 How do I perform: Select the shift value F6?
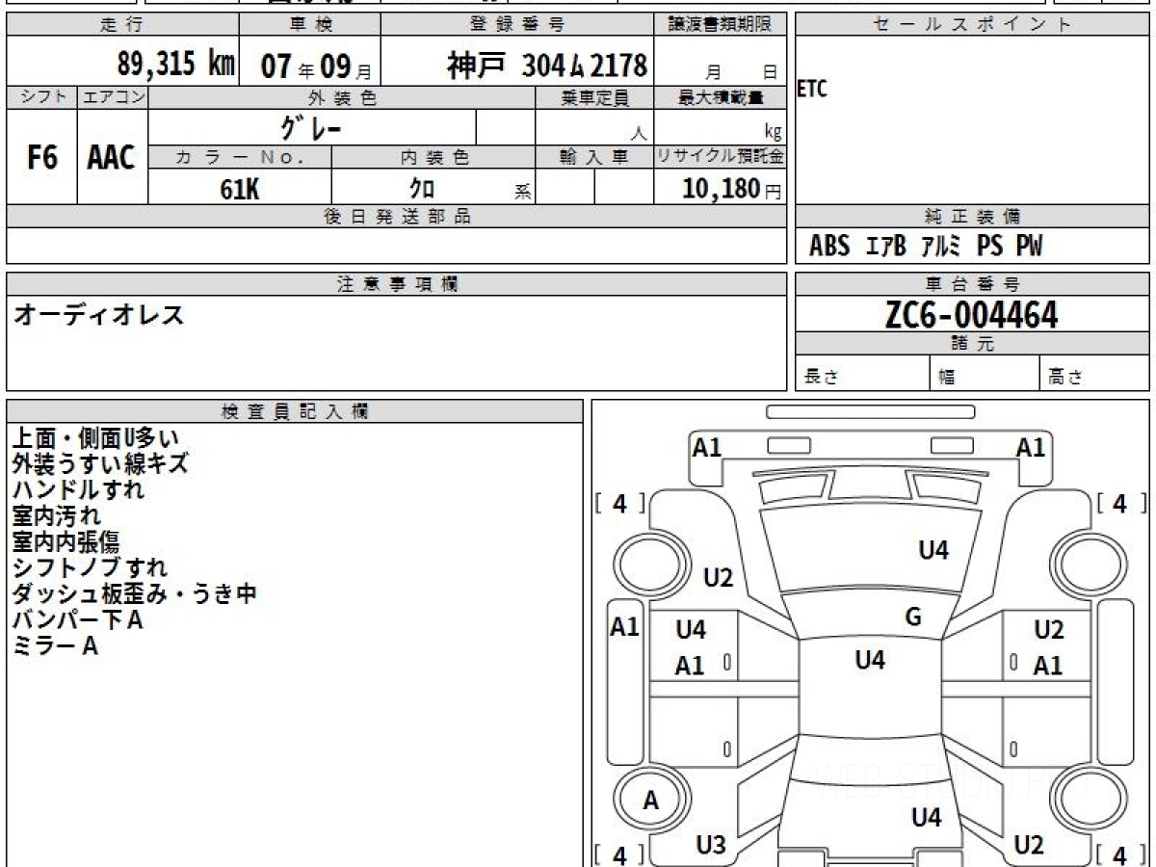41,158
